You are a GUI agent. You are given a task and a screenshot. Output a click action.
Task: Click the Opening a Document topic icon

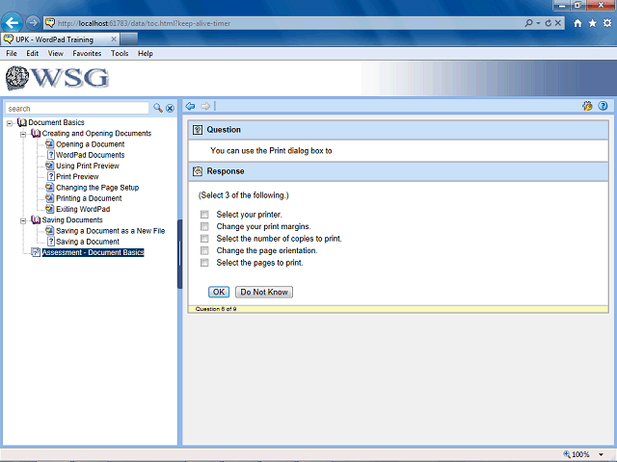(x=49, y=143)
